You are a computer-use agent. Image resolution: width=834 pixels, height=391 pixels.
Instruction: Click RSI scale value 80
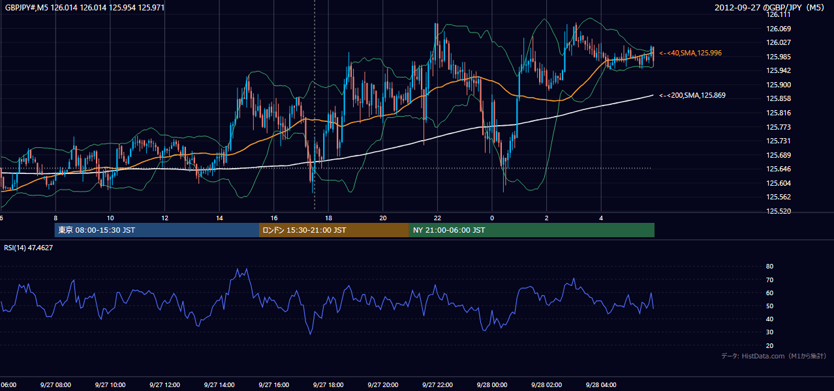[x=769, y=267]
